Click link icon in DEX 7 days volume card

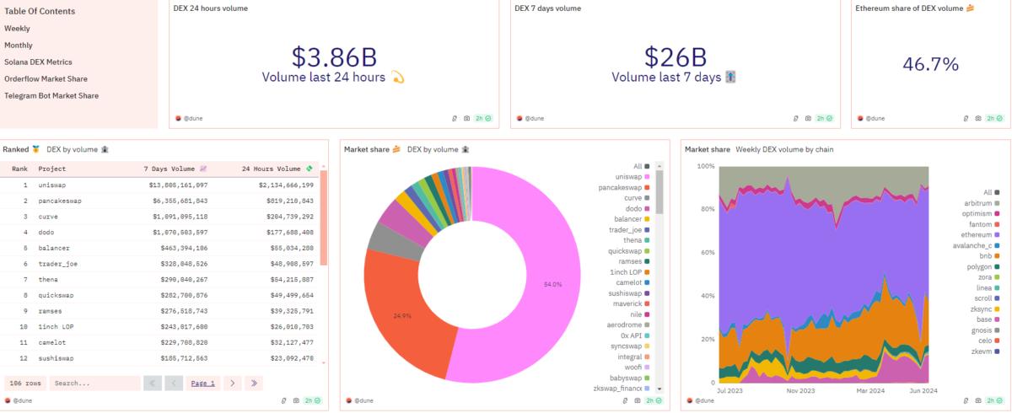pyautogui.click(x=796, y=119)
